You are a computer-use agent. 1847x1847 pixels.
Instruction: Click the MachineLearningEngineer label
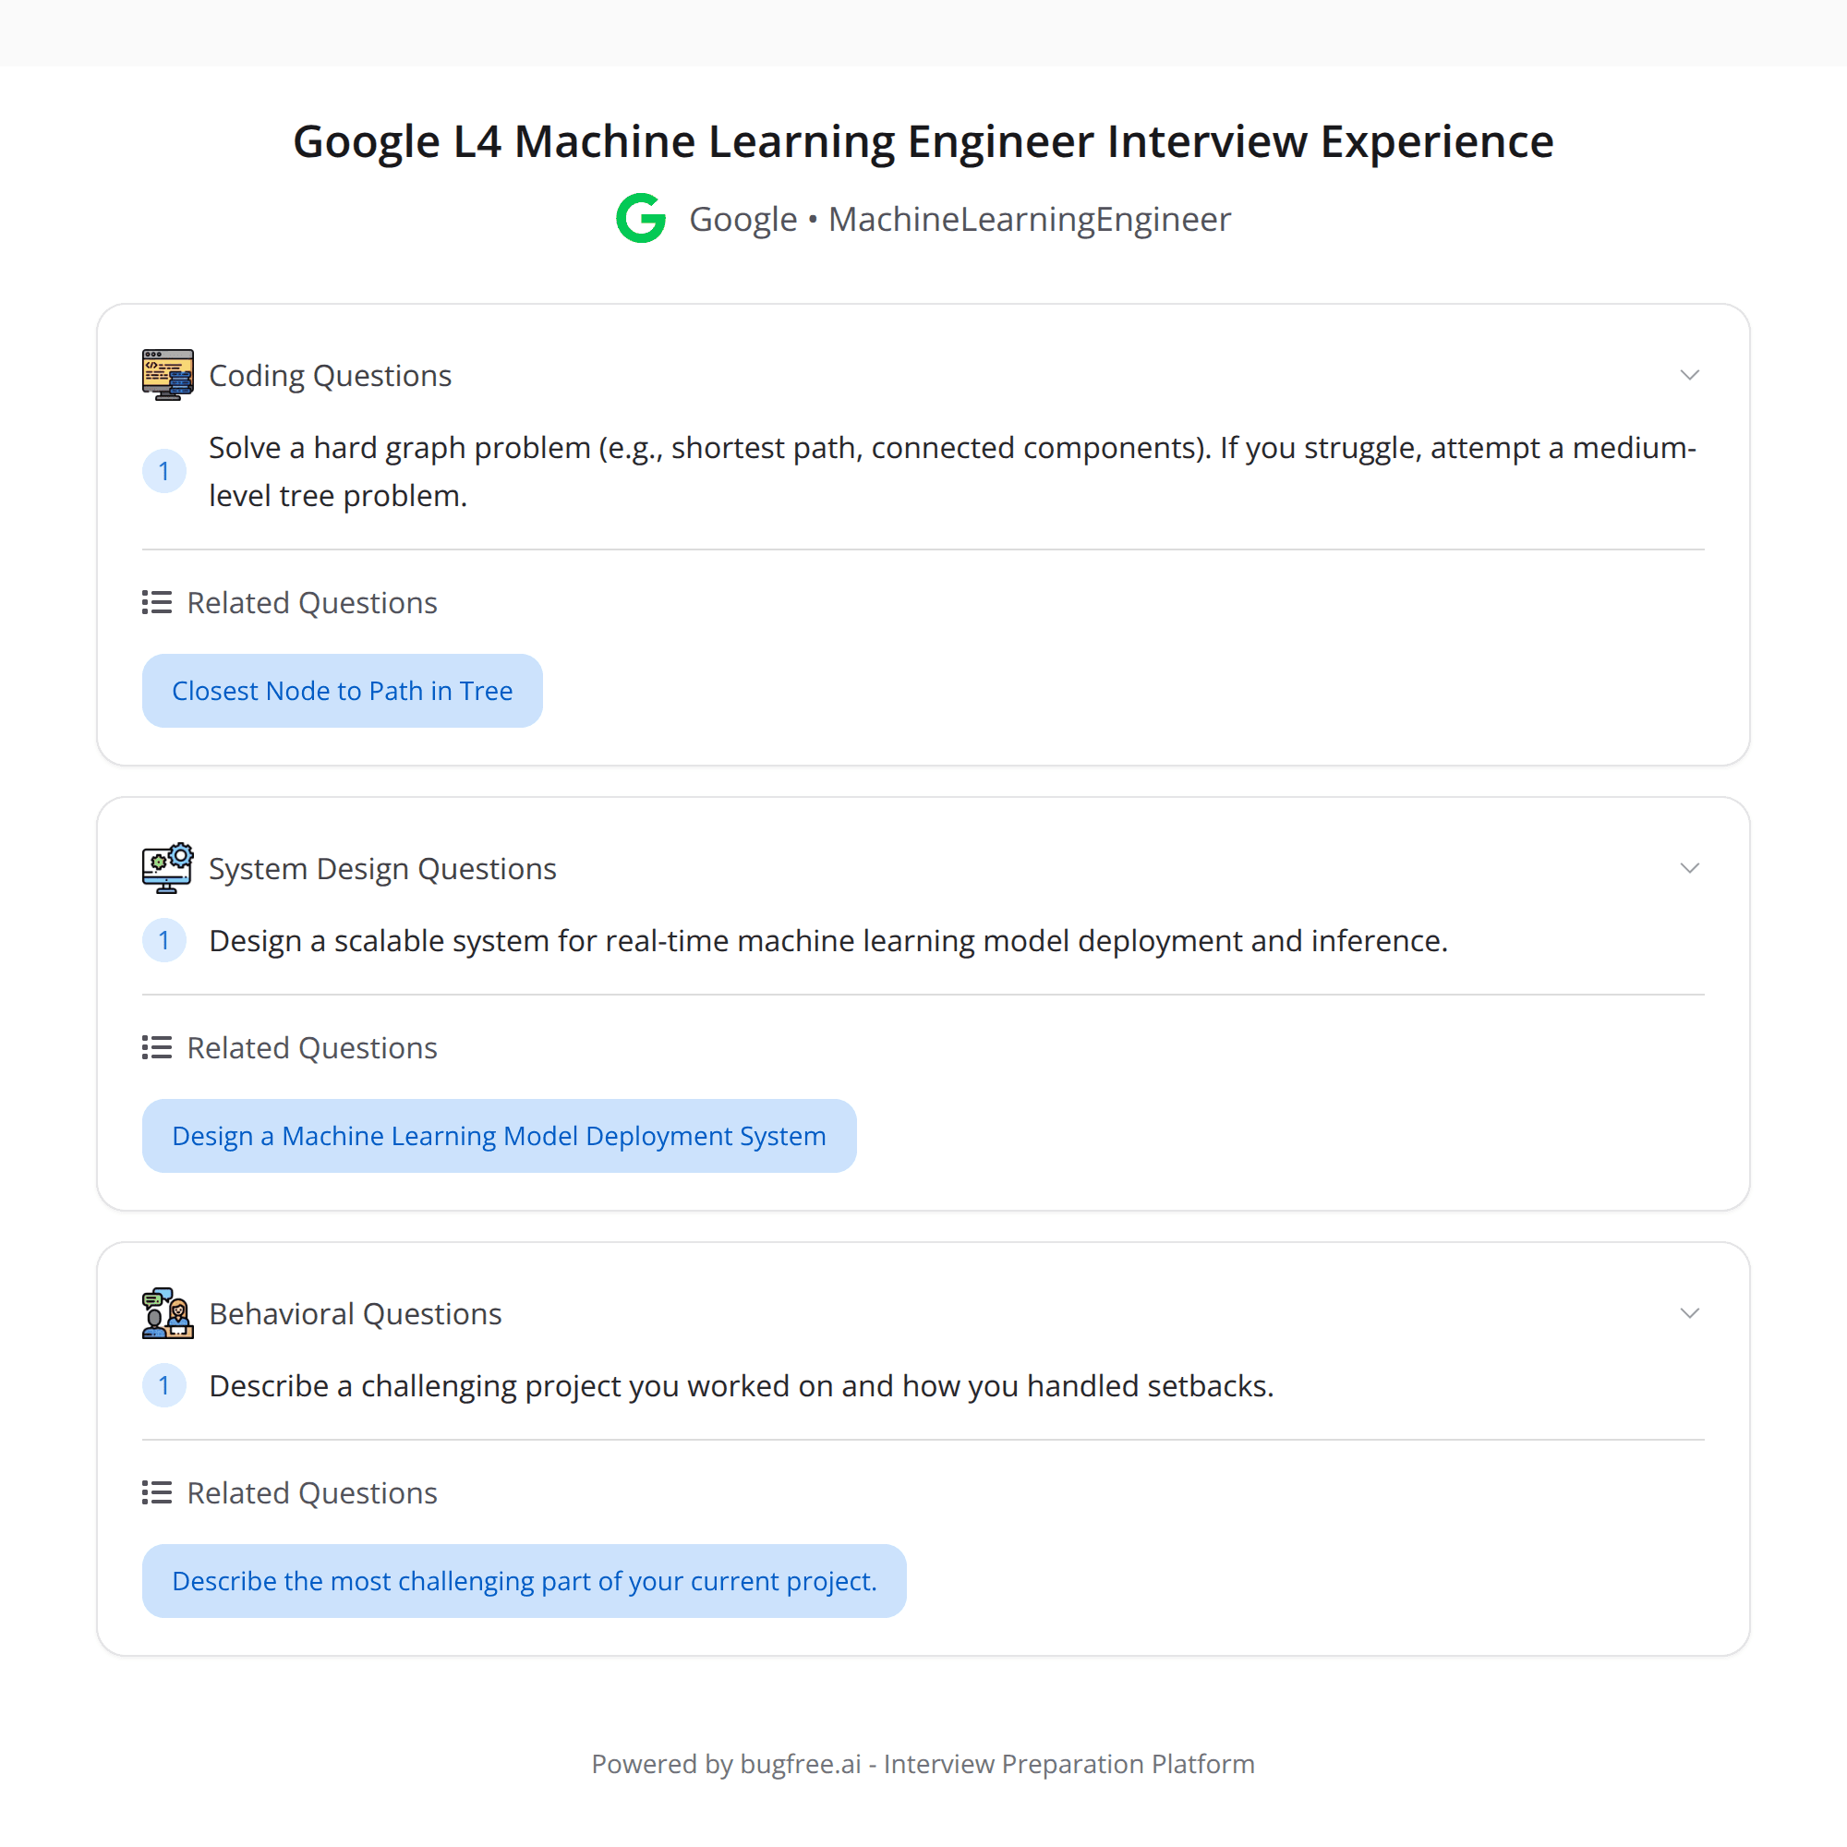[x=1030, y=218]
